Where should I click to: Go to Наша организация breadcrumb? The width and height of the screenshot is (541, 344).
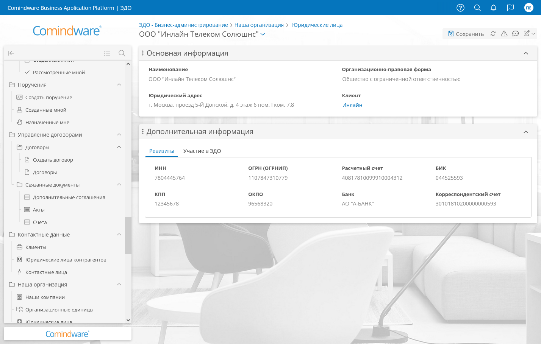259,25
